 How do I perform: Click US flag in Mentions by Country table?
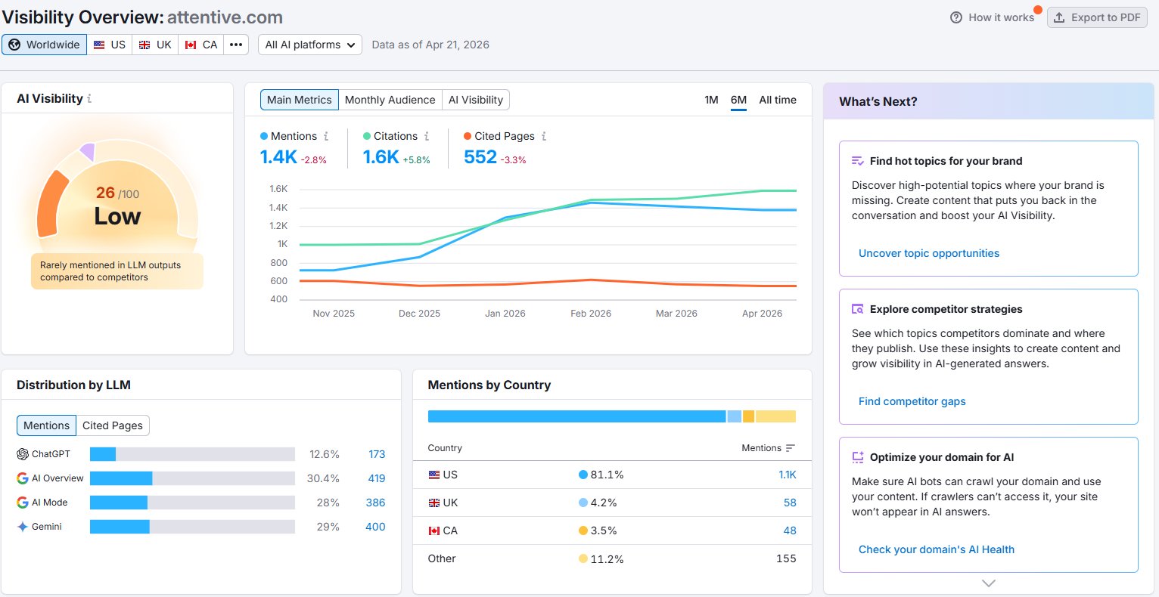[x=434, y=475]
